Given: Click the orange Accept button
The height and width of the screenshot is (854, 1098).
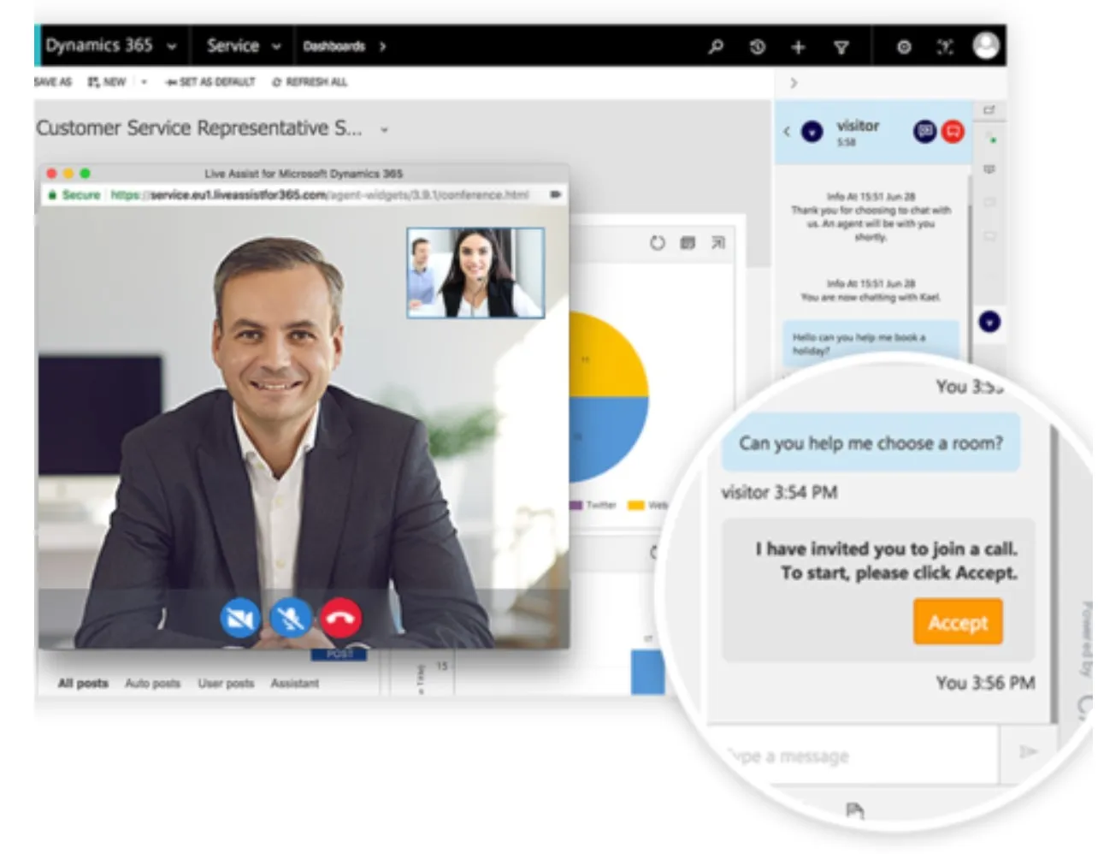Looking at the screenshot, I should click(x=958, y=622).
